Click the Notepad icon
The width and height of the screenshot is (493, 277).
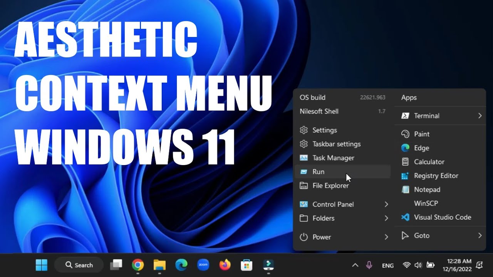[405, 189]
